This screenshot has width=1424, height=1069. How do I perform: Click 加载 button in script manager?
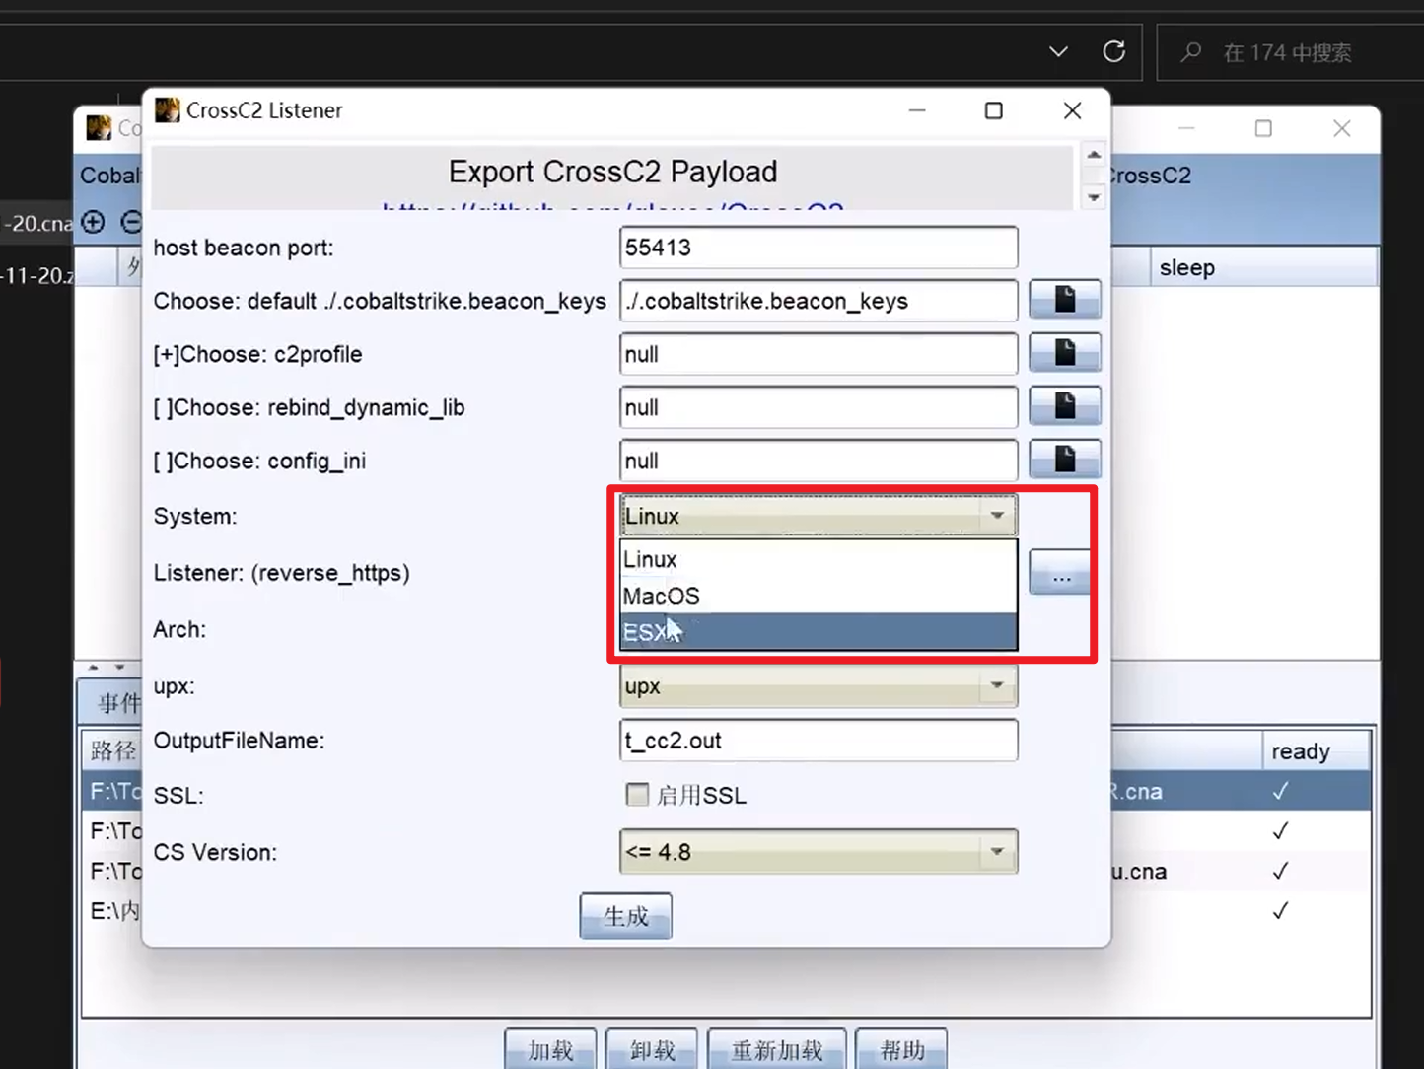550,1049
